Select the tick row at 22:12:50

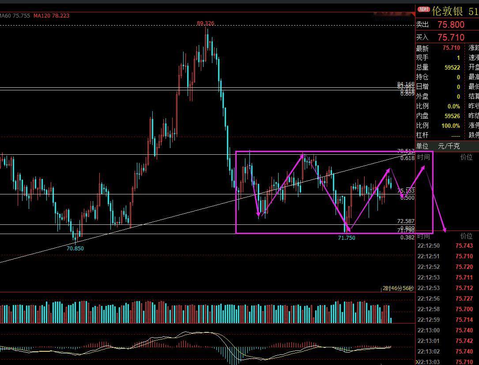447,246
